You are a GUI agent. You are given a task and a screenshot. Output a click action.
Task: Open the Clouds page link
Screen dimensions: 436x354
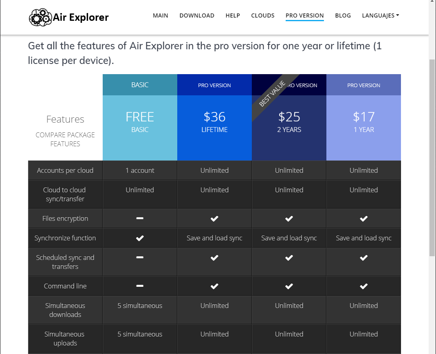click(x=263, y=15)
